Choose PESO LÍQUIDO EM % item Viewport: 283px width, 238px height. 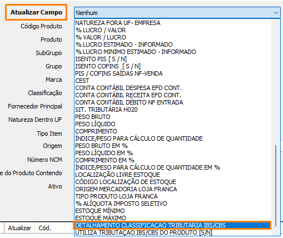pyautogui.click(x=173, y=153)
